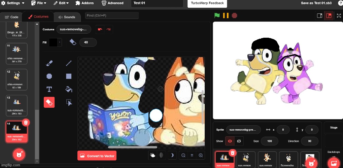Enter full screen stage mode
The height and width of the screenshot is (168, 343).
339,15
